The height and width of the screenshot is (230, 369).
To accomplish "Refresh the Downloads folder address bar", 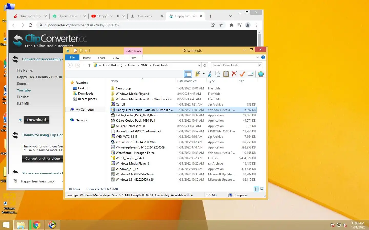I will (x=205, y=65).
